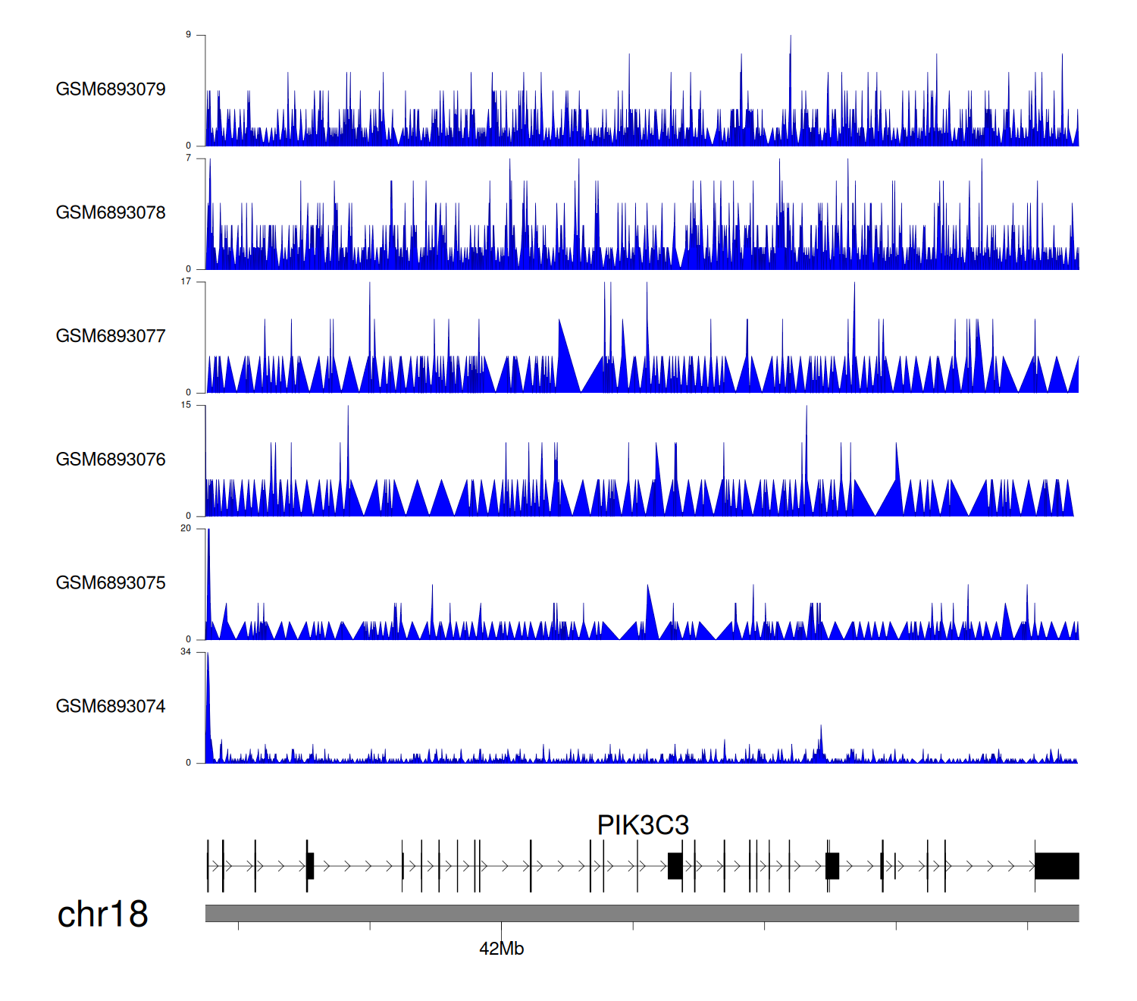Select the GSM6893074 sample label
This screenshot has width=1137, height=1001.
pyautogui.click(x=111, y=707)
